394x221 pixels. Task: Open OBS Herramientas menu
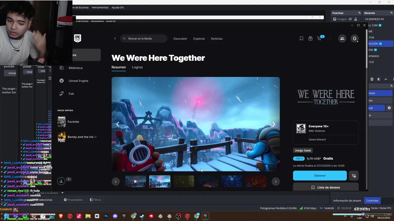pos(100,7)
